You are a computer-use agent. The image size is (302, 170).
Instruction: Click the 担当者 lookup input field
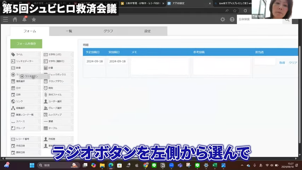(265, 62)
